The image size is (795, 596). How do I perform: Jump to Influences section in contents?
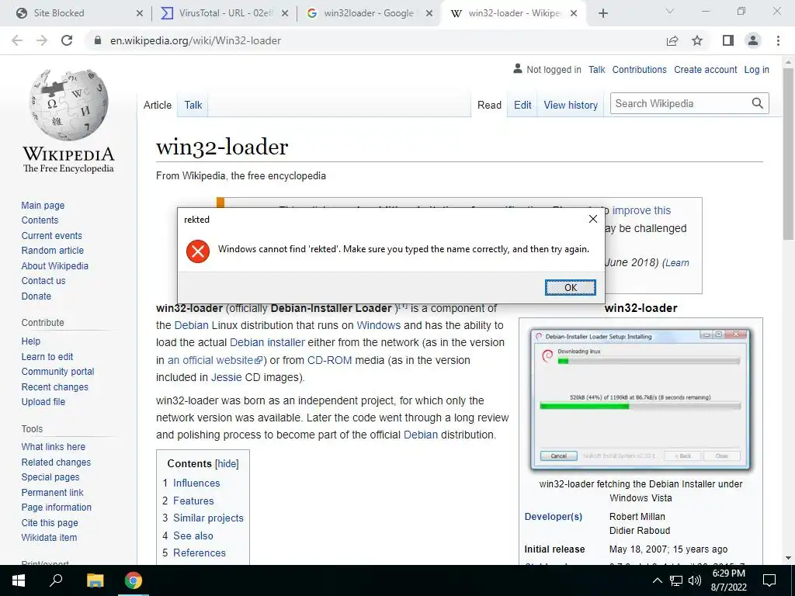coord(196,483)
